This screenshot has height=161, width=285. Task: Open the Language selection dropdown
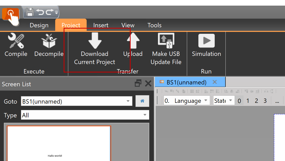(206, 101)
